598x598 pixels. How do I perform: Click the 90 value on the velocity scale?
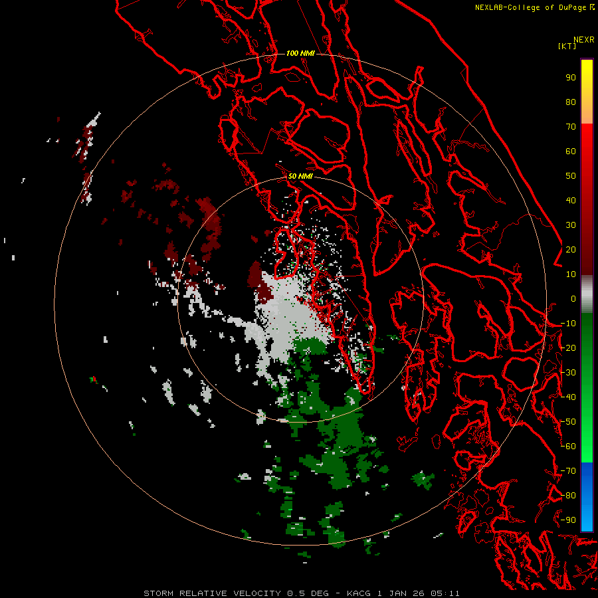click(x=571, y=78)
